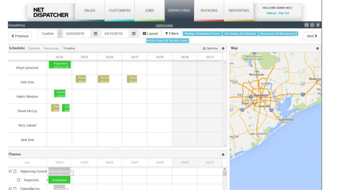This screenshot has width=338, height=190.
Task: Open header bar gear settings icon
Action: pos(312,25)
